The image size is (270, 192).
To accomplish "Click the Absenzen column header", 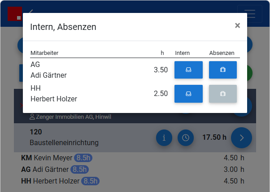I will (222, 53).
